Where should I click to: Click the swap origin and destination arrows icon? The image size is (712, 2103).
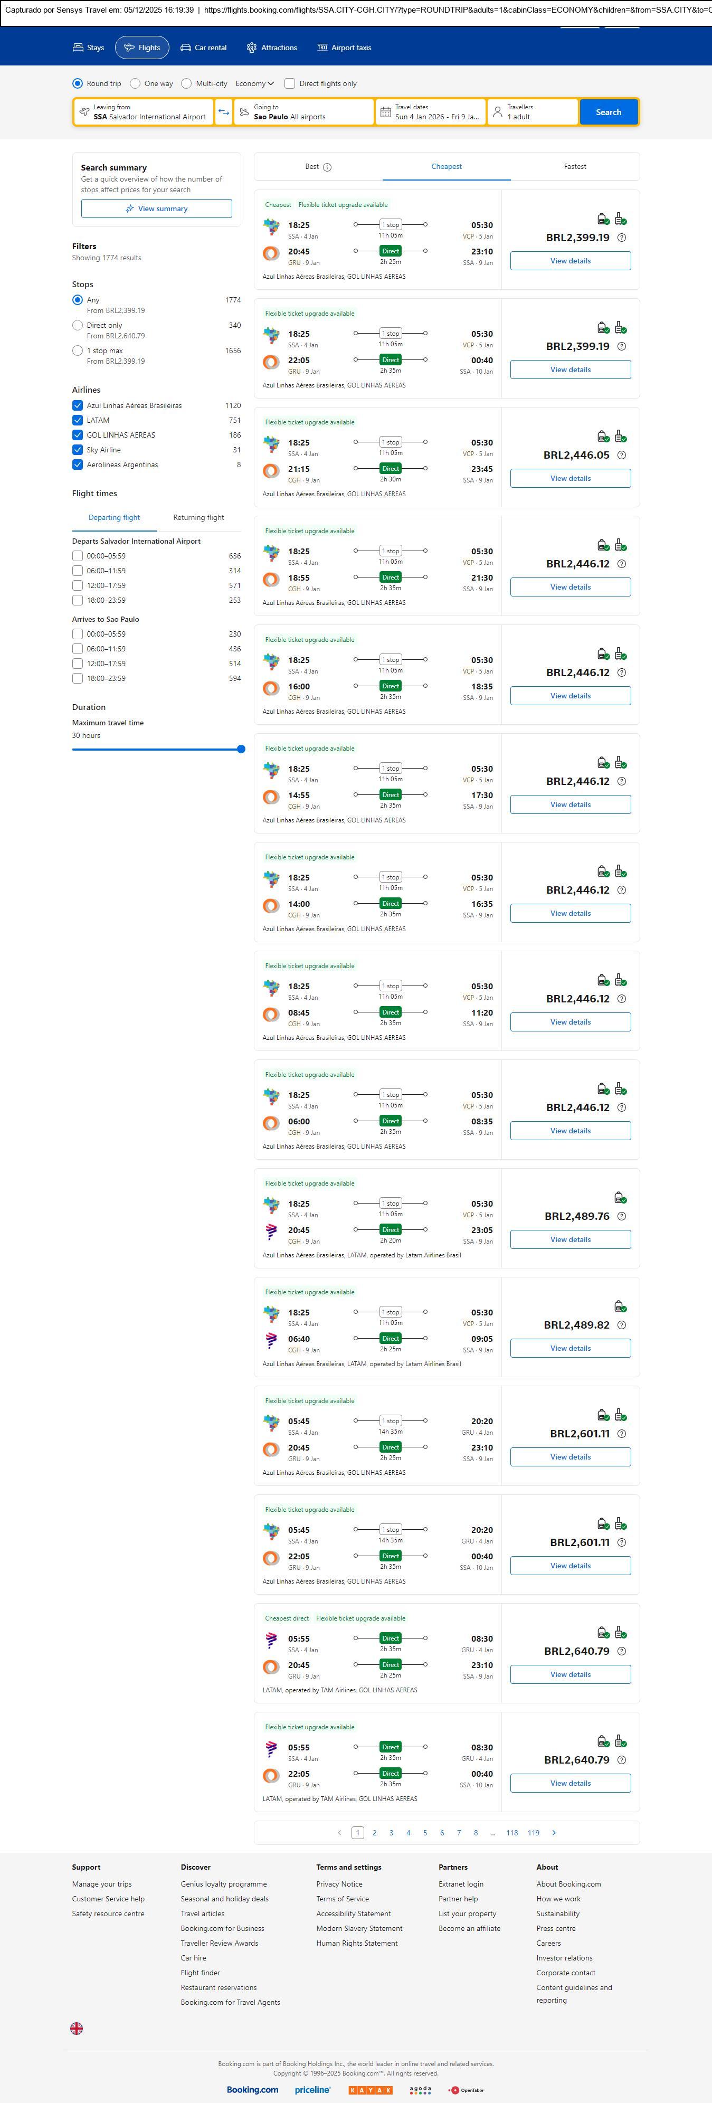tap(224, 112)
